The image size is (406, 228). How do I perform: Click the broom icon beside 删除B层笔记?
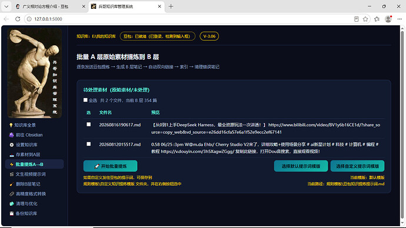coord(12,185)
